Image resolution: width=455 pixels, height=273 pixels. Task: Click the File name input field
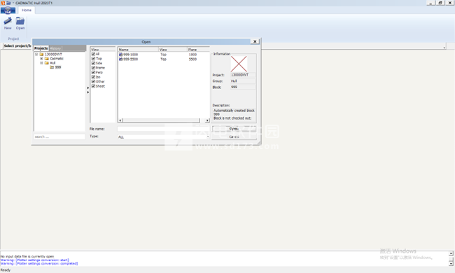point(163,129)
